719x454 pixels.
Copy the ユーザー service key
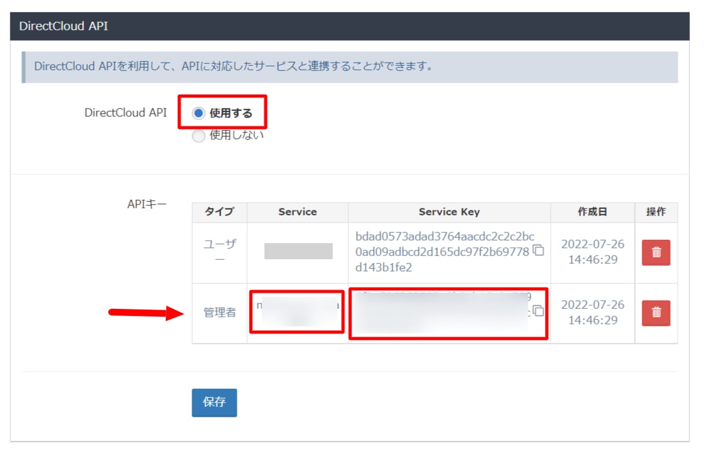tap(538, 250)
